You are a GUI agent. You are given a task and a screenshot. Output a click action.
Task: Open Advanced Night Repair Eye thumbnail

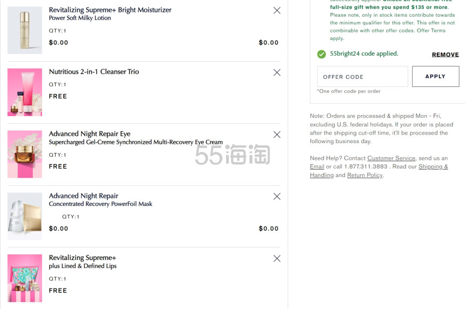(x=25, y=154)
